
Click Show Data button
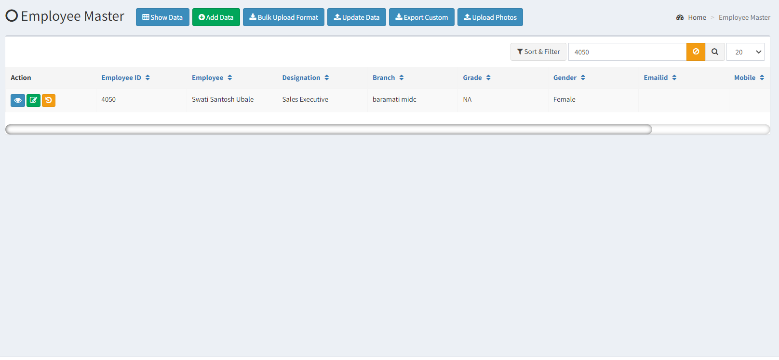[x=162, y=17]
